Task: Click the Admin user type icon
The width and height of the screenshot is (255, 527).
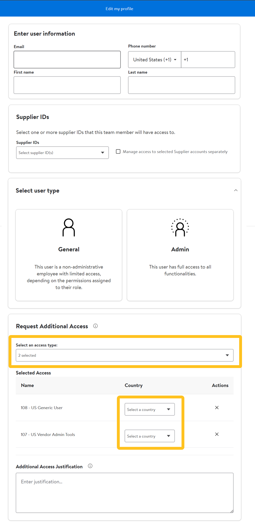Action: coord(180,227)
